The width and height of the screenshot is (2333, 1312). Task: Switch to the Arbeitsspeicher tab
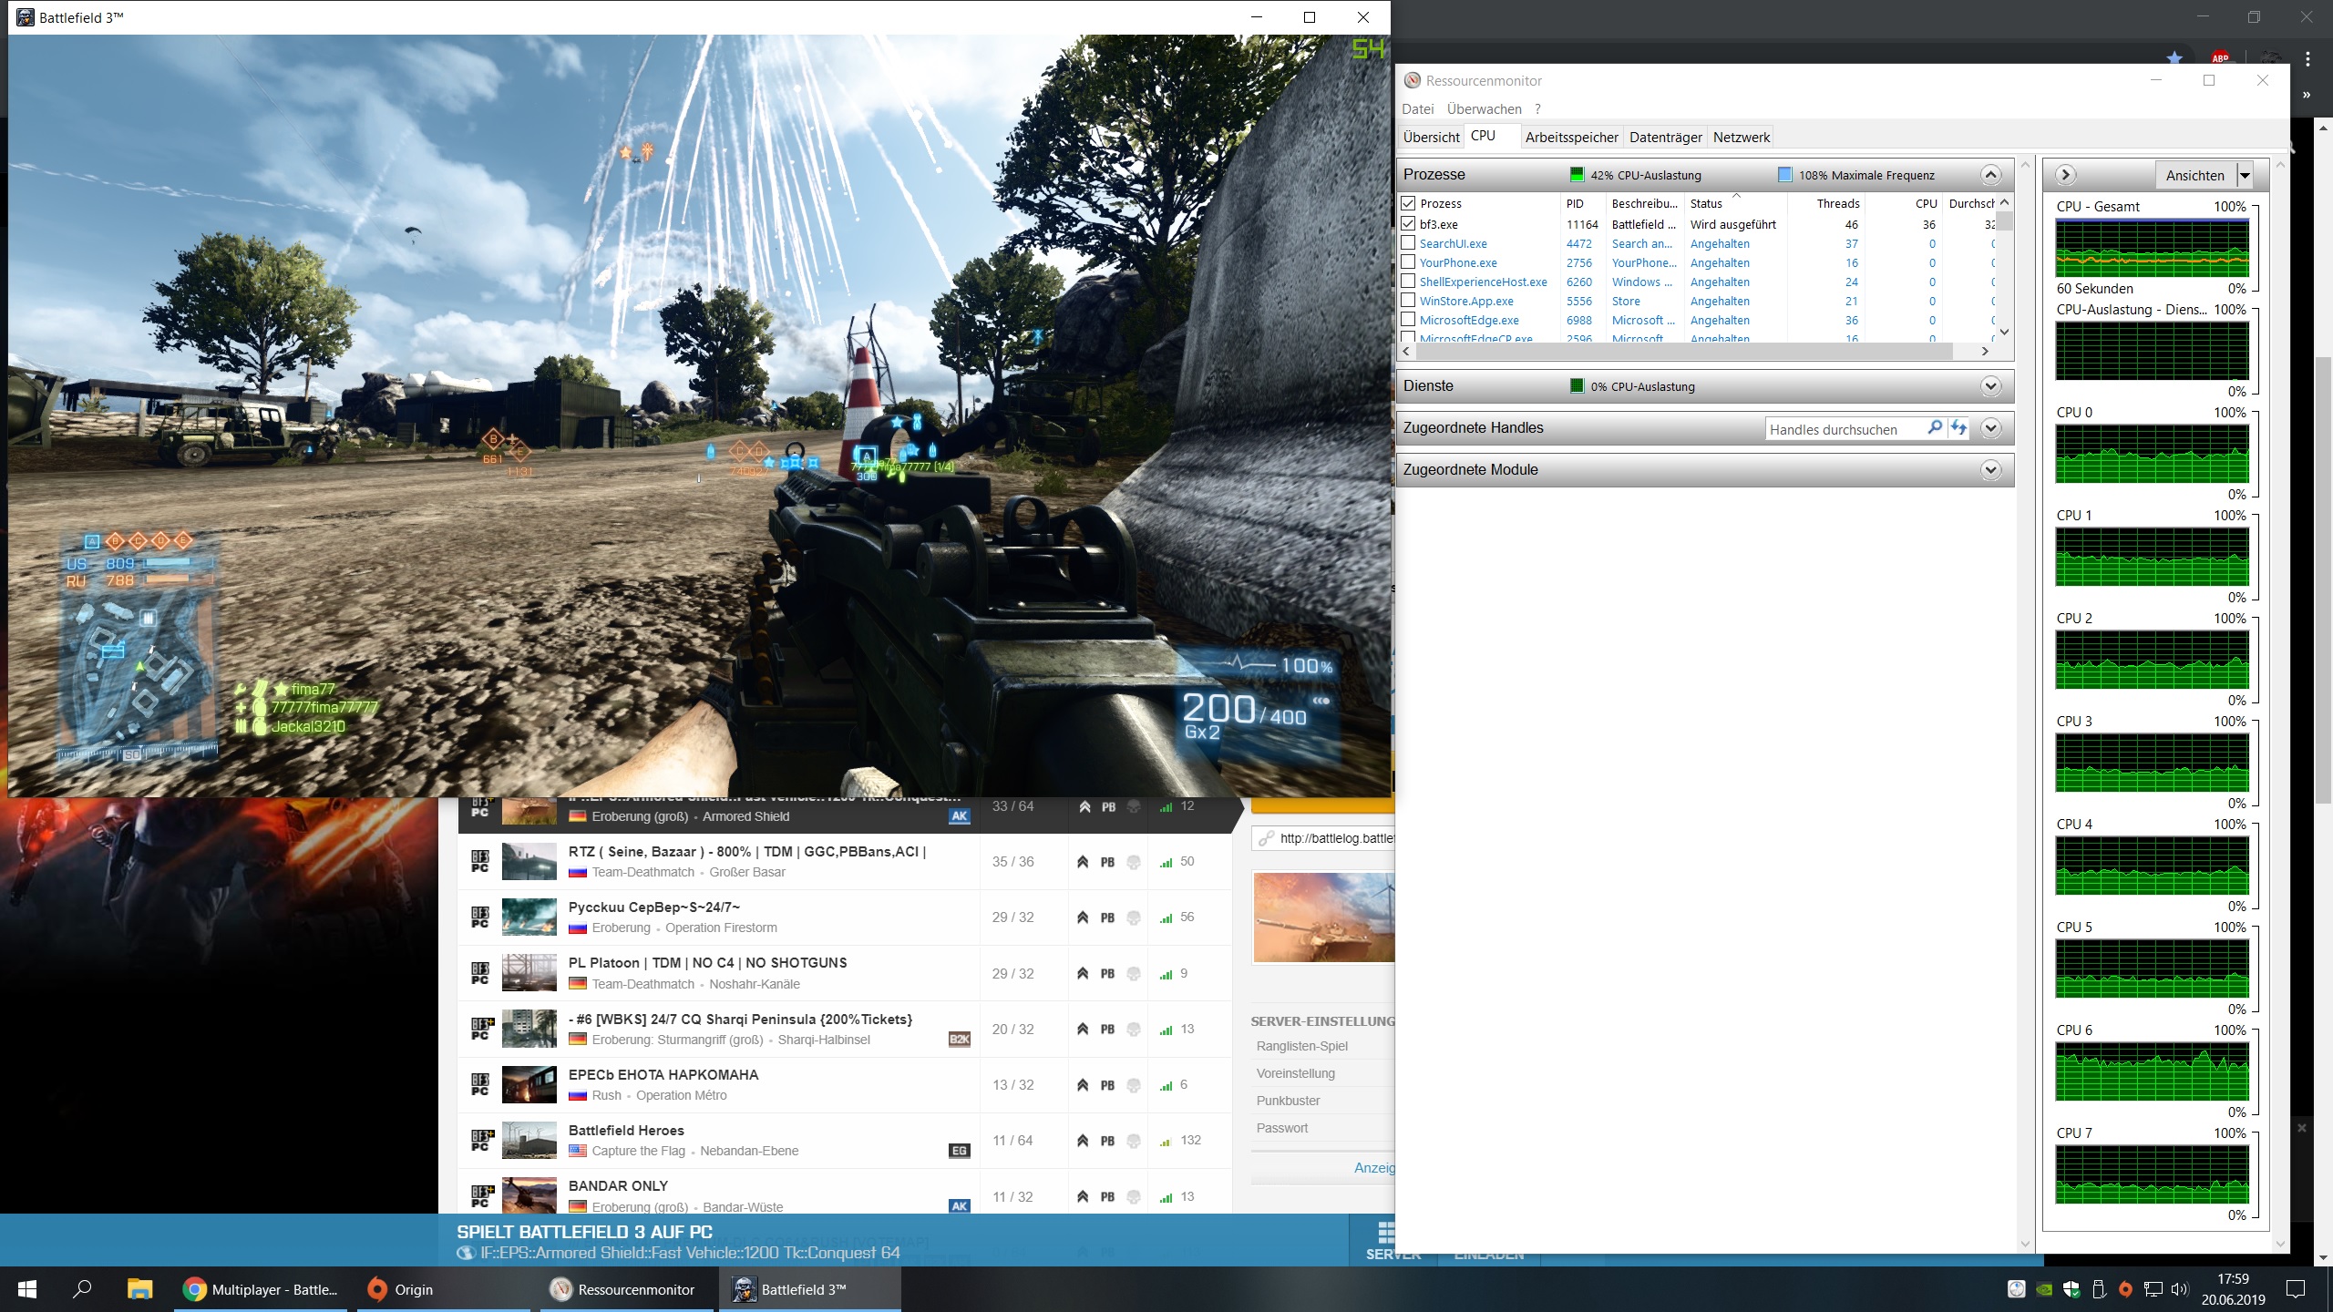(1571, 138)
